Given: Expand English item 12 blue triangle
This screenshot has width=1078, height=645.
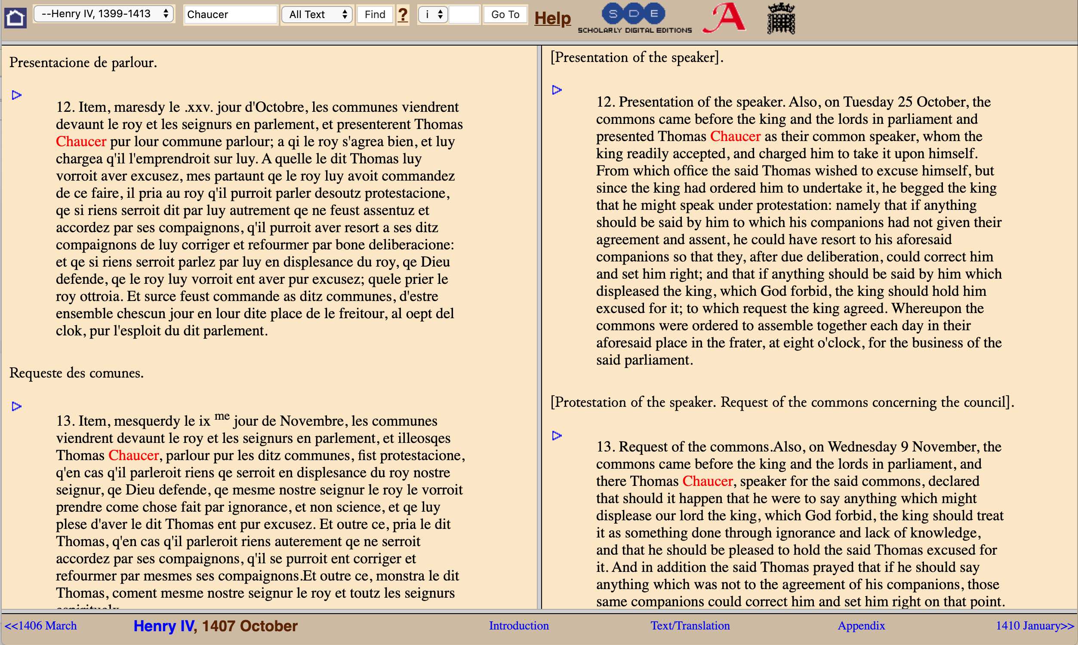Looking at the screenshot, I should pos(557,90).
